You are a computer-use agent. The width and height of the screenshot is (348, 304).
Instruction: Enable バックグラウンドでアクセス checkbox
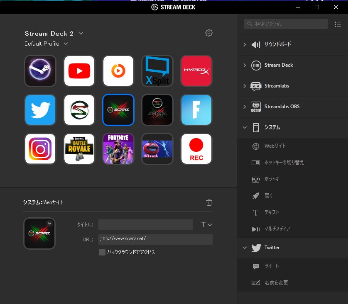point(102,252)
